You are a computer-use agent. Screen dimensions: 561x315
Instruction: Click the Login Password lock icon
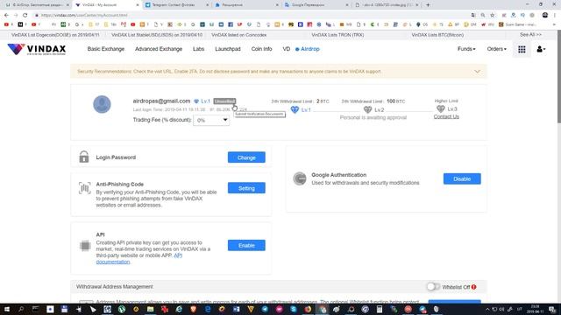[84, 157]
